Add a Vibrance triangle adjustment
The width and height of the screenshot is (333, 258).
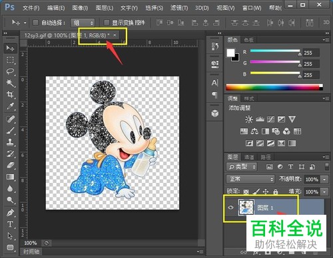click(292, 119)
